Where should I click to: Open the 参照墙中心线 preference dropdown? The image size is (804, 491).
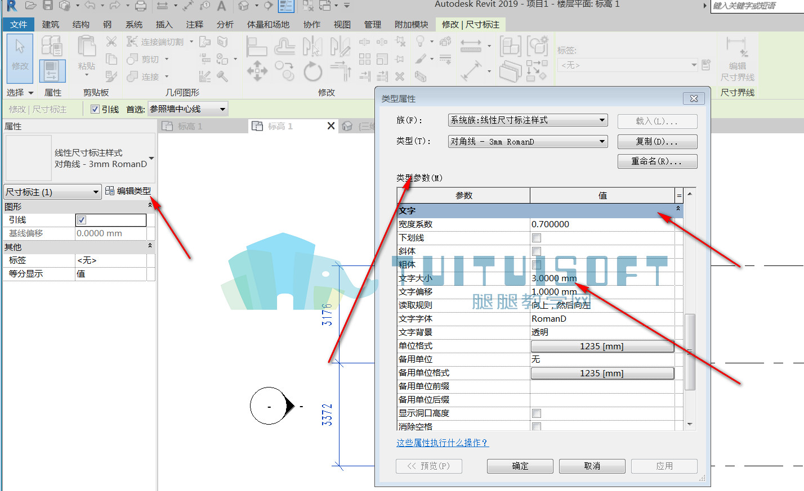pos(188,109)
